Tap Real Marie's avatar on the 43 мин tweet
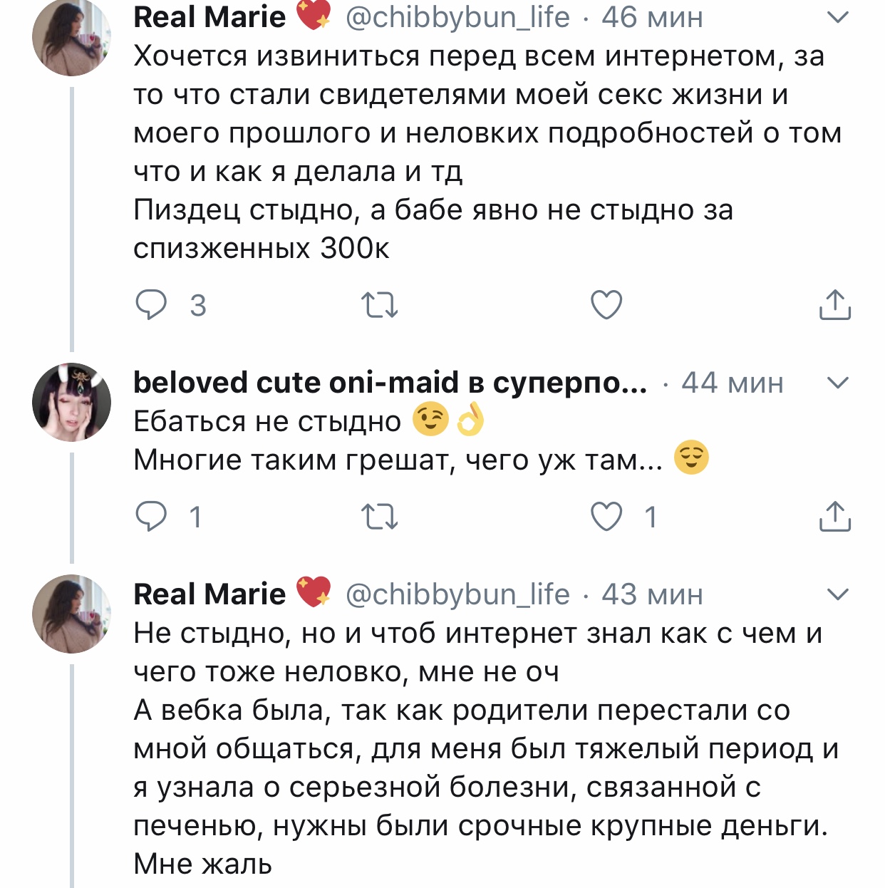Image resolution: width=885 pixels, height=888 pixels. coord(71,614)
